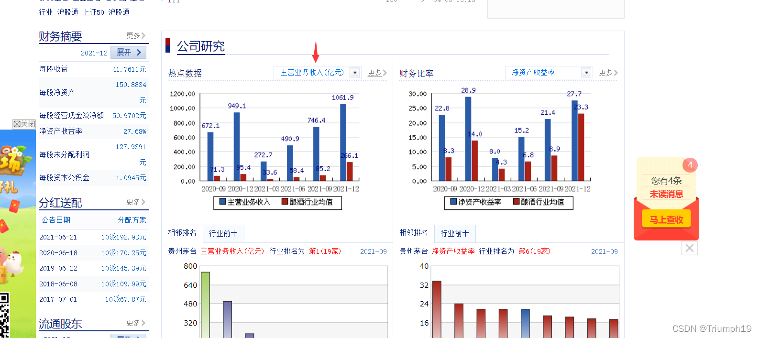Screen dimensions: 759x338
Task: Close the unread messages popup
Action: coord(689,248)
